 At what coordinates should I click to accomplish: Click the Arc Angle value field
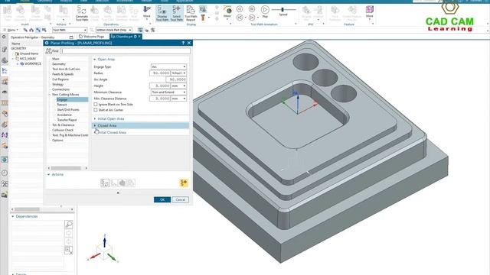(x=176, y=79)
